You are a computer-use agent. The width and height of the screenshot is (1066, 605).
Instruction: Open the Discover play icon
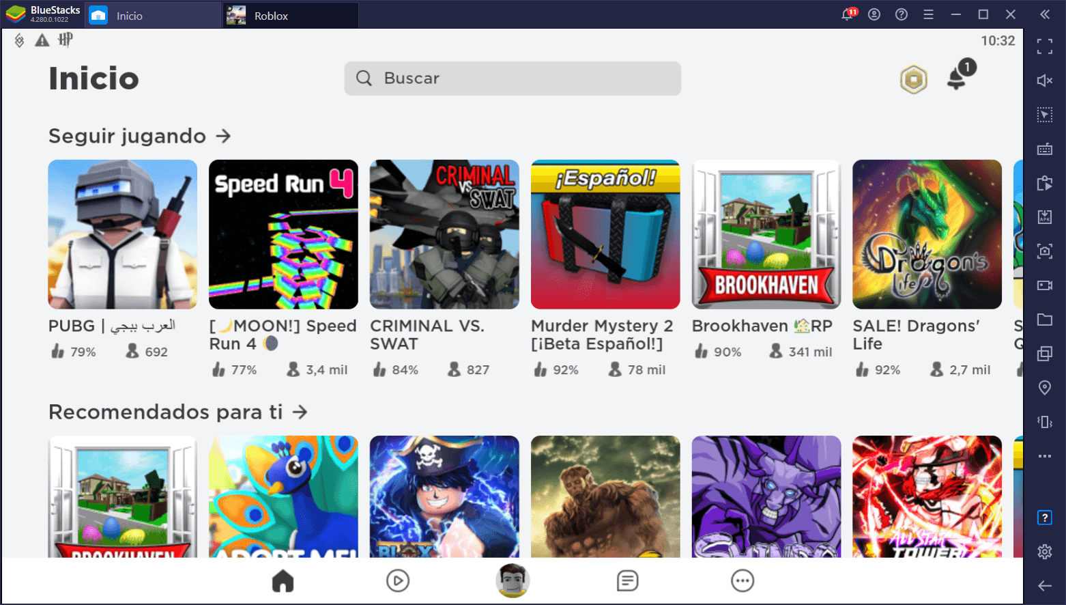click(x=398, y=581)
